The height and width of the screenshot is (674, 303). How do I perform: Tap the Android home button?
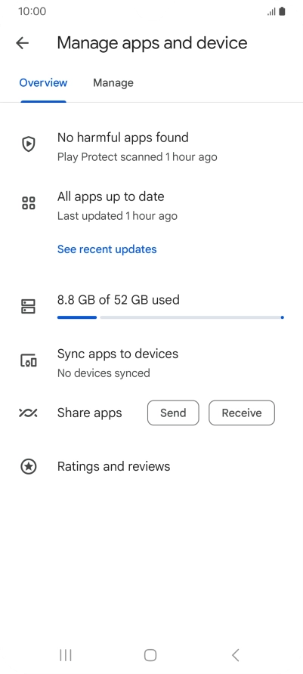150,655
